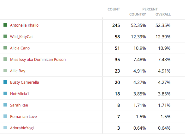This screenshot has width=188, height=136.
Task: Click pale green swatch beside Allie Bay
Action: pos(5,70)
